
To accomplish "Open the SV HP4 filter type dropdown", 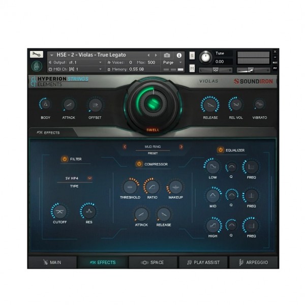I will tap(89, 178).
